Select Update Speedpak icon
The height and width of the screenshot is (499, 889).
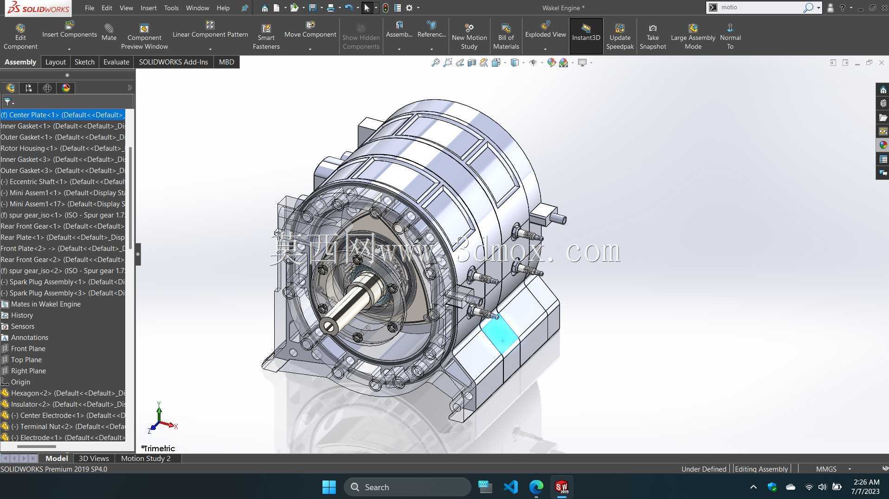coord(619,28)
